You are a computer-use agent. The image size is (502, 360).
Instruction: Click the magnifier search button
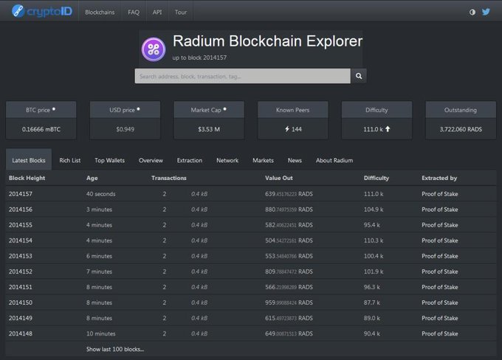pyautogui.click(x=359, y=76)
